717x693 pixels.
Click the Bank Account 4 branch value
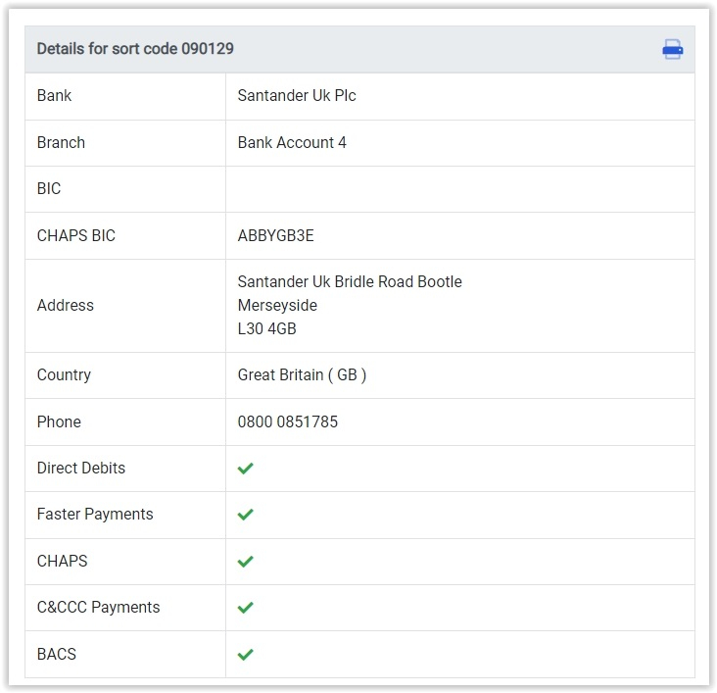click(292, 142)
